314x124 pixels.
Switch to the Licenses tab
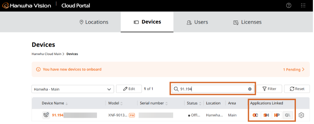[248, 22]
